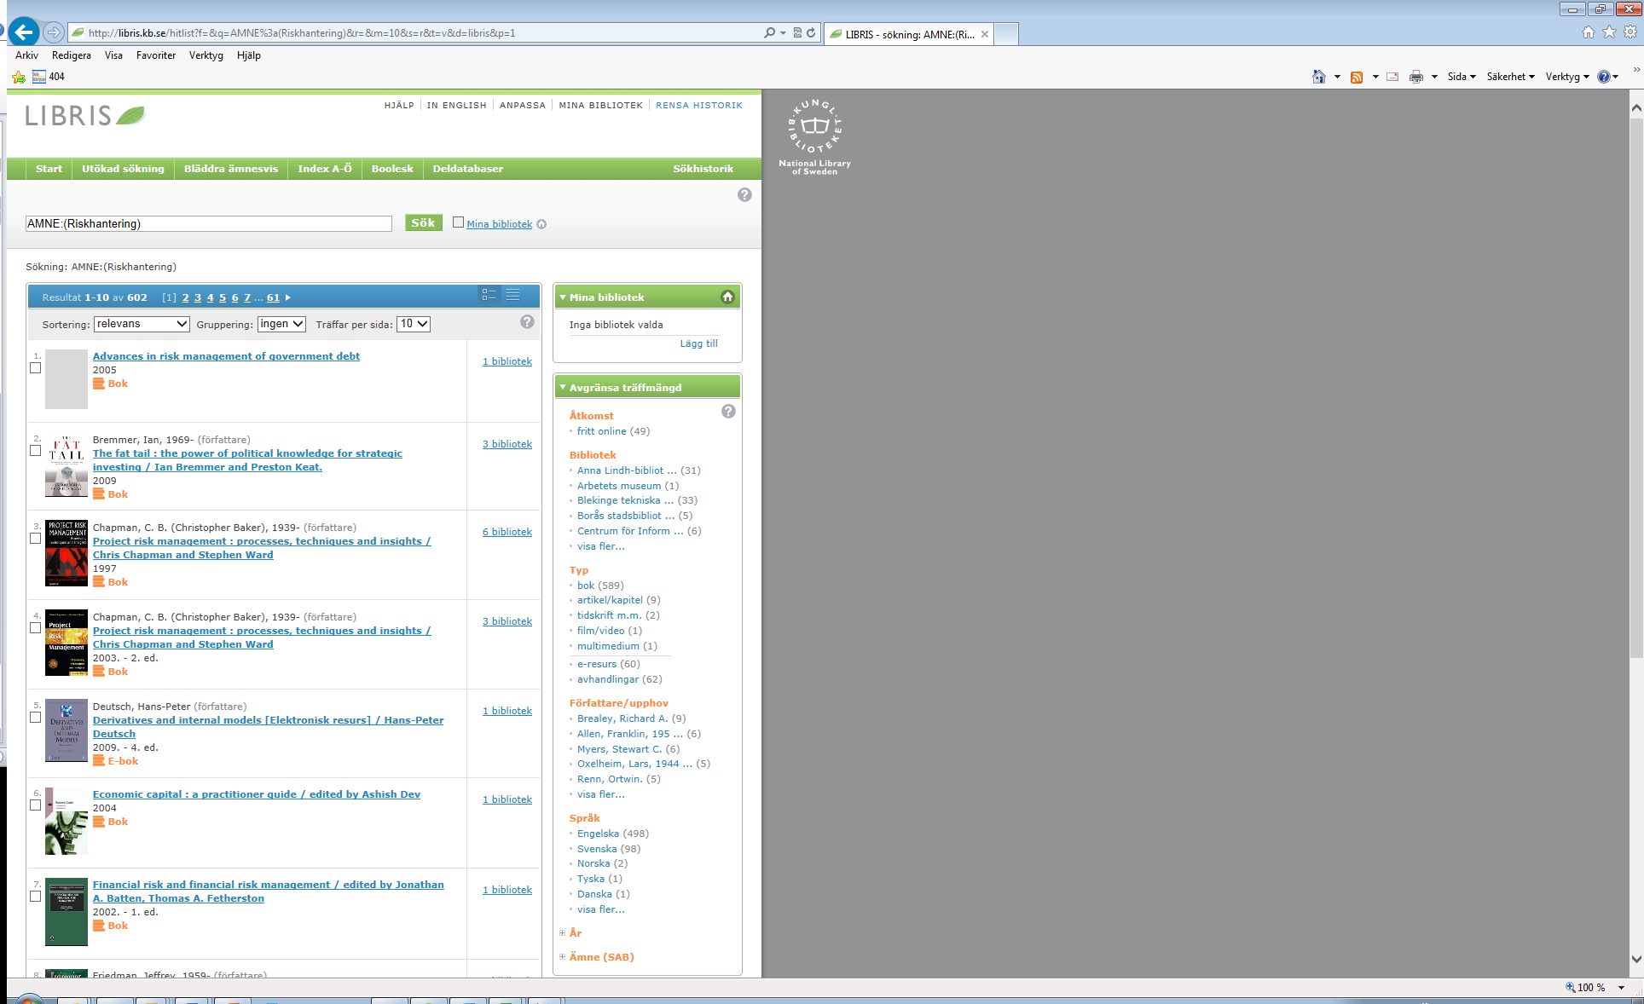This screenshot has height=1004, width=1644.
Task: Open the browser home icon at top right
Action: click(1588, 32)
